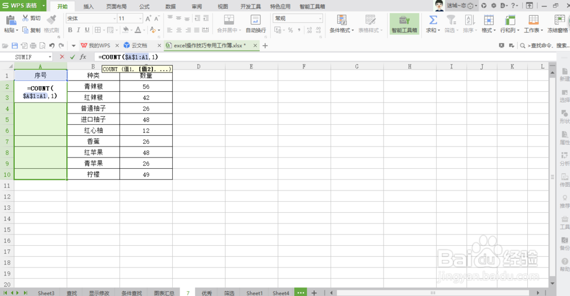Increase font size with larger A icon
The height and width of the screenshot is (296, 570).
tap(148, 18)
